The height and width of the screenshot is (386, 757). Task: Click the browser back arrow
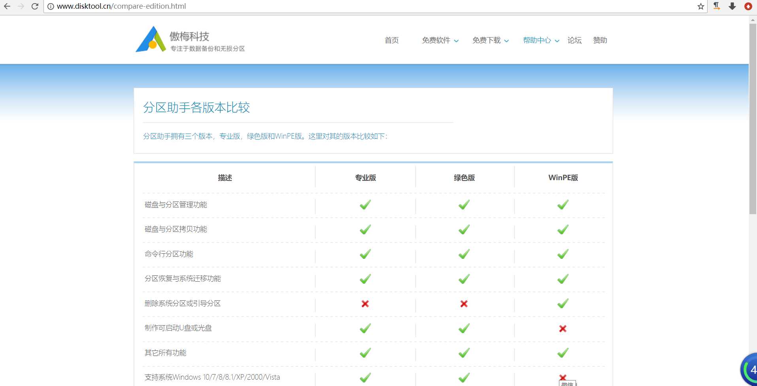coord(7,6)
